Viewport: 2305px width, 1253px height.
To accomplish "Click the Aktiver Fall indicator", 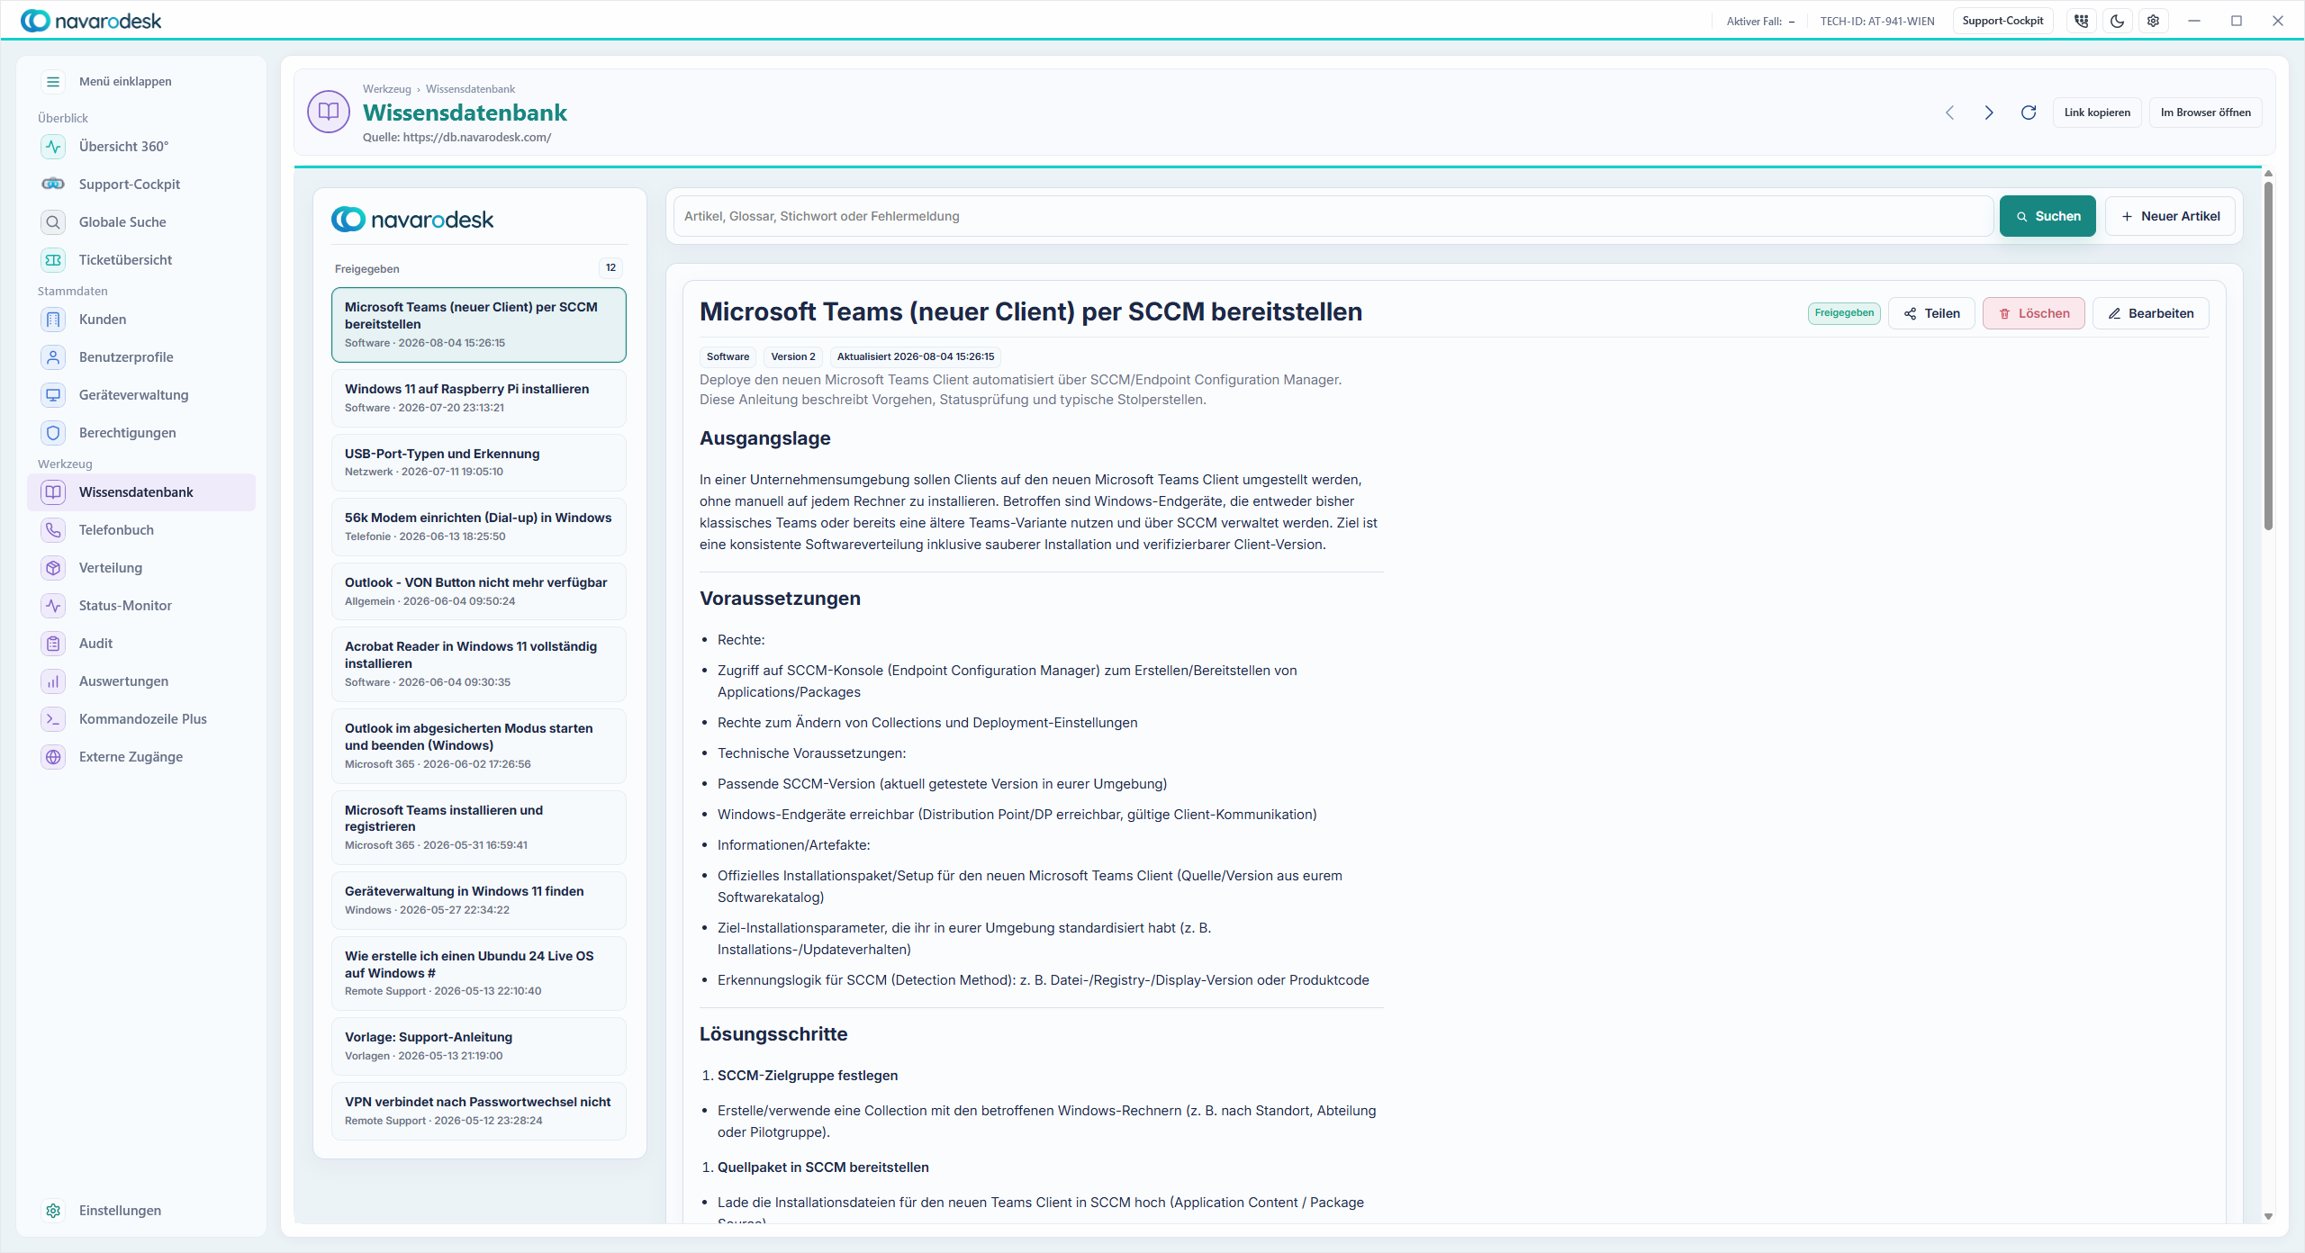I will (x=1760, y=22).
